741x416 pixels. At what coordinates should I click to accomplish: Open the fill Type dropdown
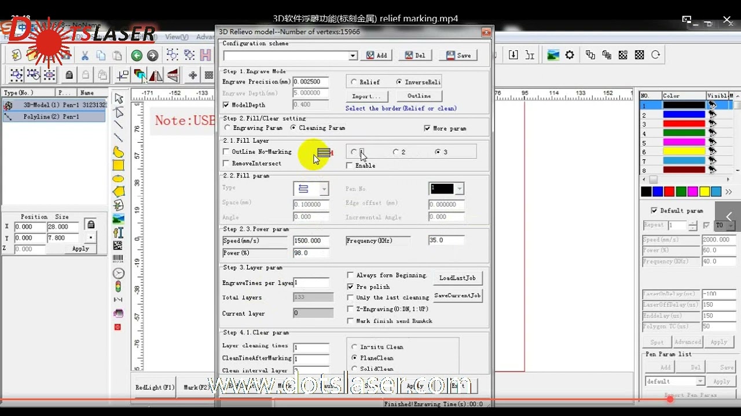click(x=324, y=189)
